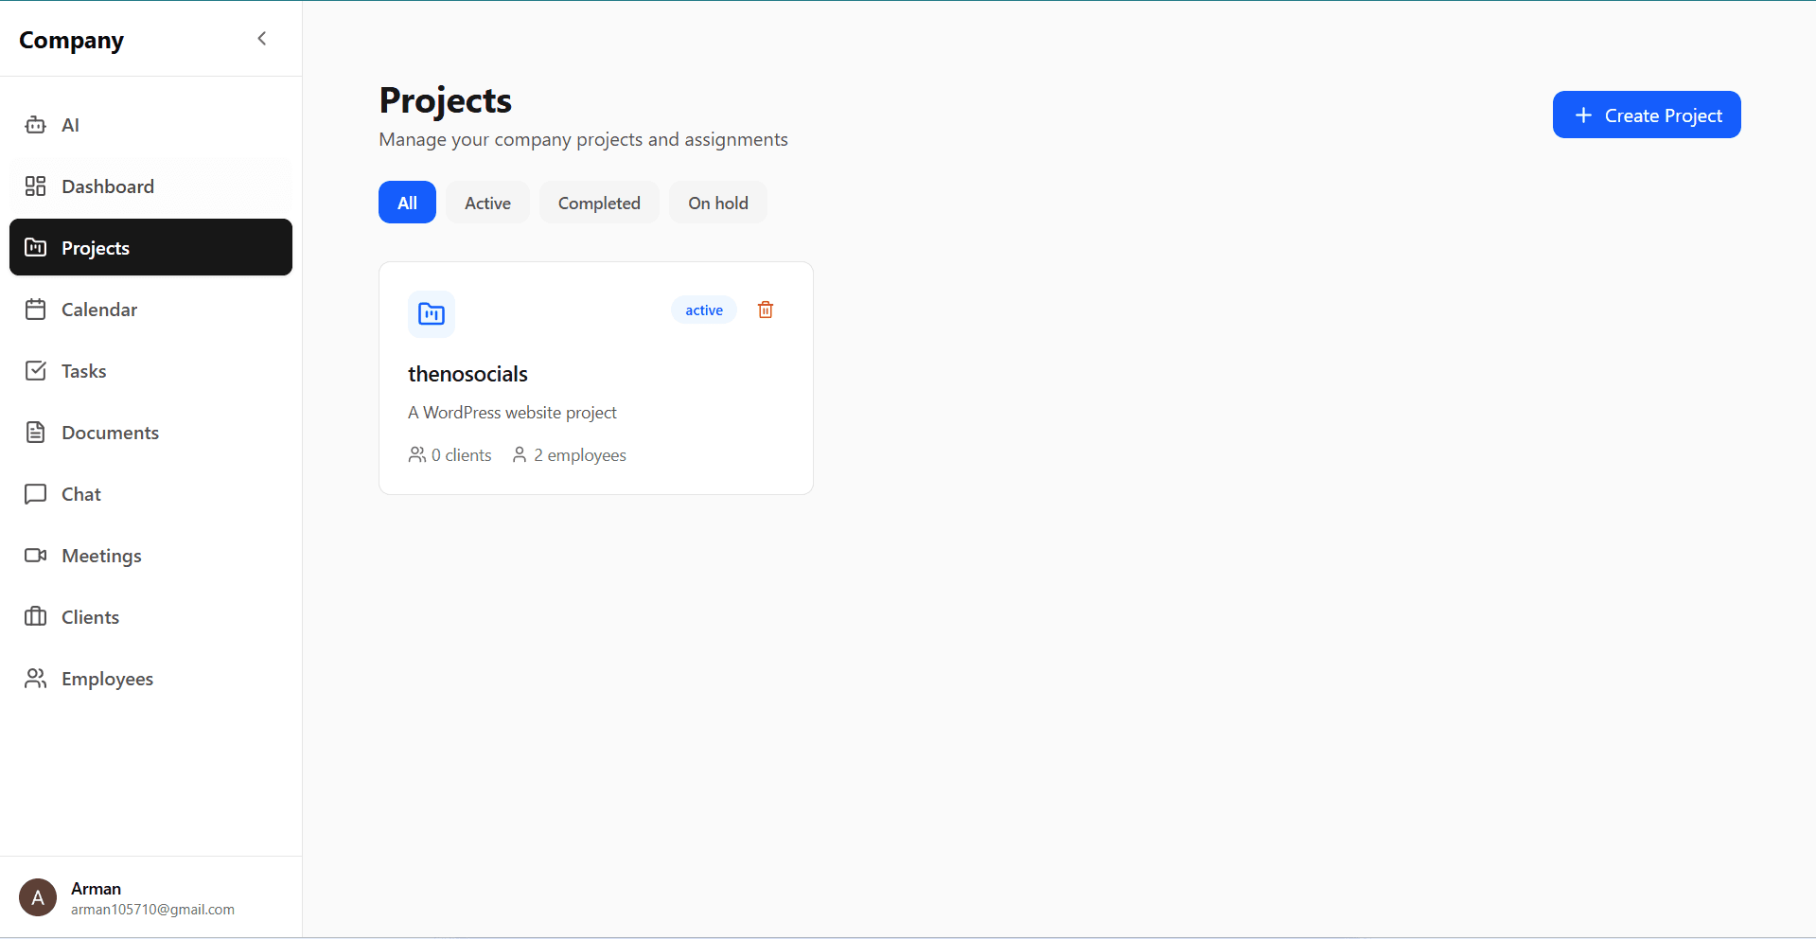Image resolution: width=1816 pixels, height=939 pixels.
Task: Click the active status badge on thenosocials
Action: click(703, 310)
